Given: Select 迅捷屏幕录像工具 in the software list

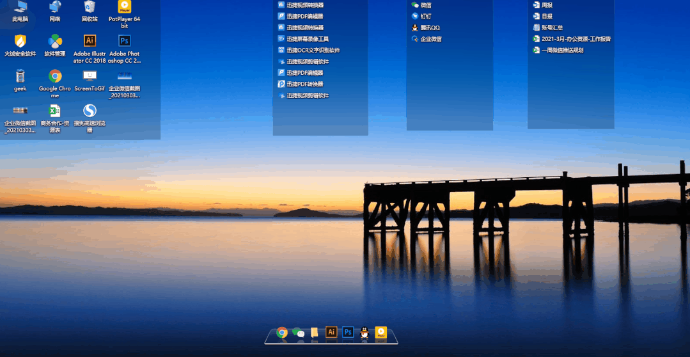Looking at the screenshot, I should point(307,39).
